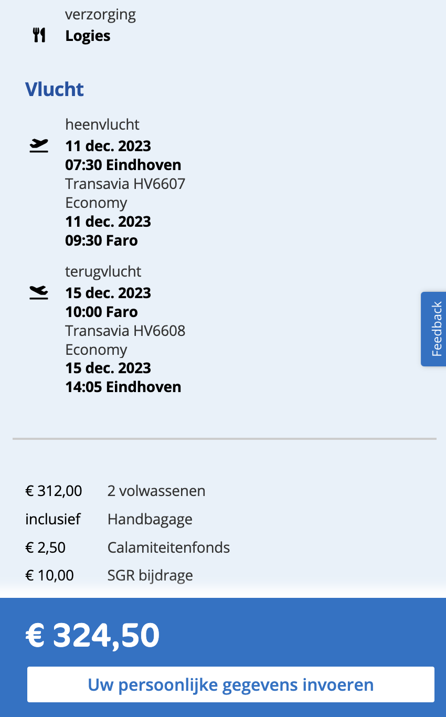Click the 'Vlucht' section heading
Screen dimensions: 446x717
(x=55, y=89)
